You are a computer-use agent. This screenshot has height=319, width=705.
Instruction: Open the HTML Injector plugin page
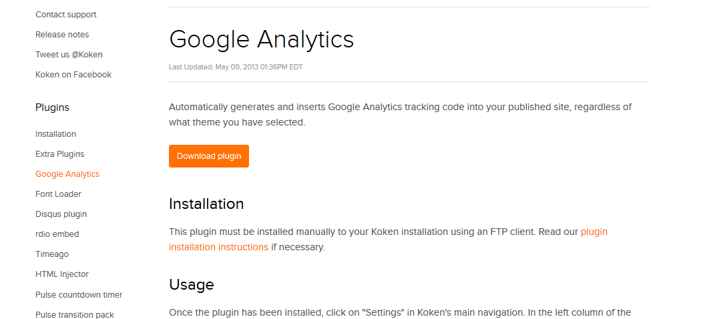pos(62,274)
